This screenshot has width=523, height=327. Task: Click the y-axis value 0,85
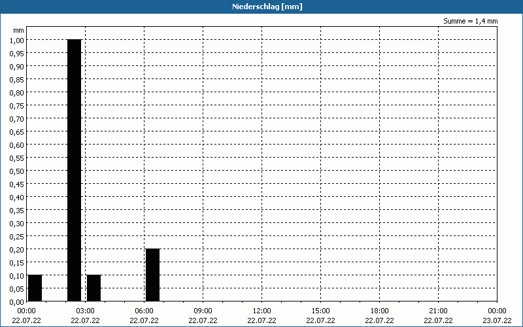coord(17,79)
